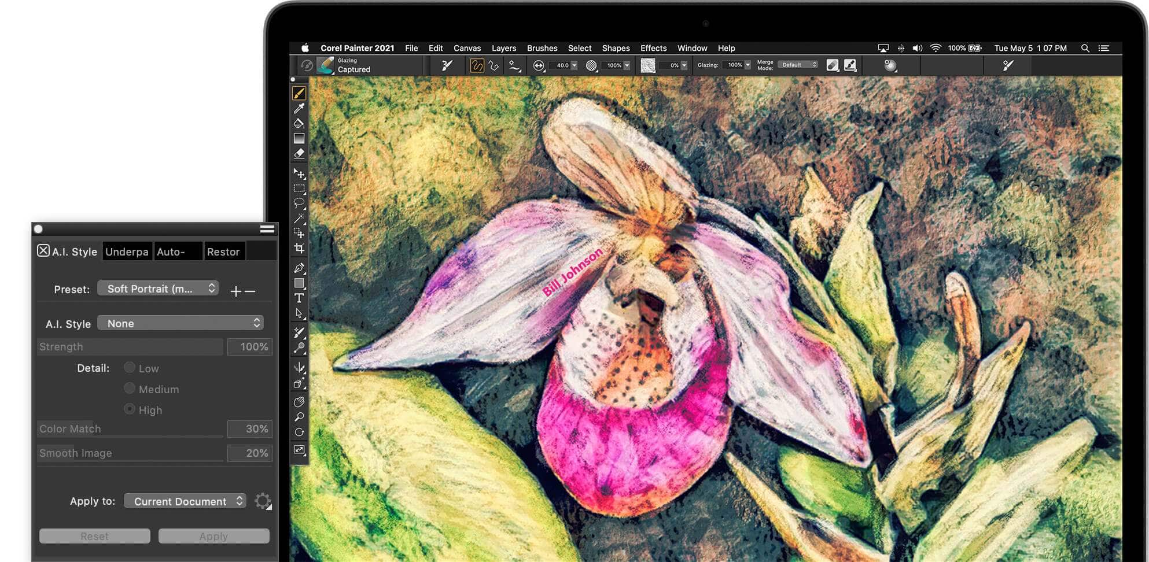
Task: Open the Preset Soft Portrait dropdown
Action: pyautogui.click(x=158, y=288)
